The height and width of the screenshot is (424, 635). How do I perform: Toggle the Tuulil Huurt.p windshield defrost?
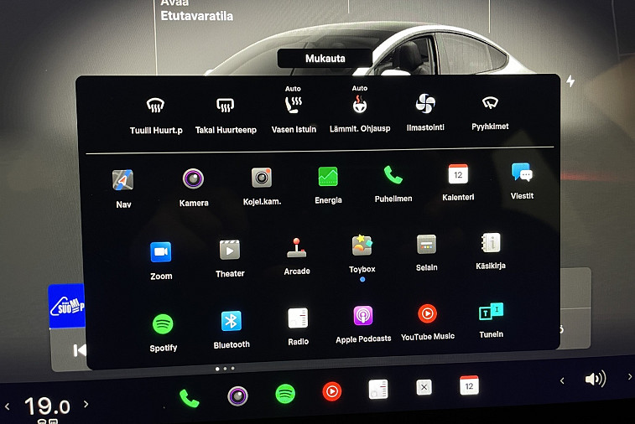[x=155, y=106]
